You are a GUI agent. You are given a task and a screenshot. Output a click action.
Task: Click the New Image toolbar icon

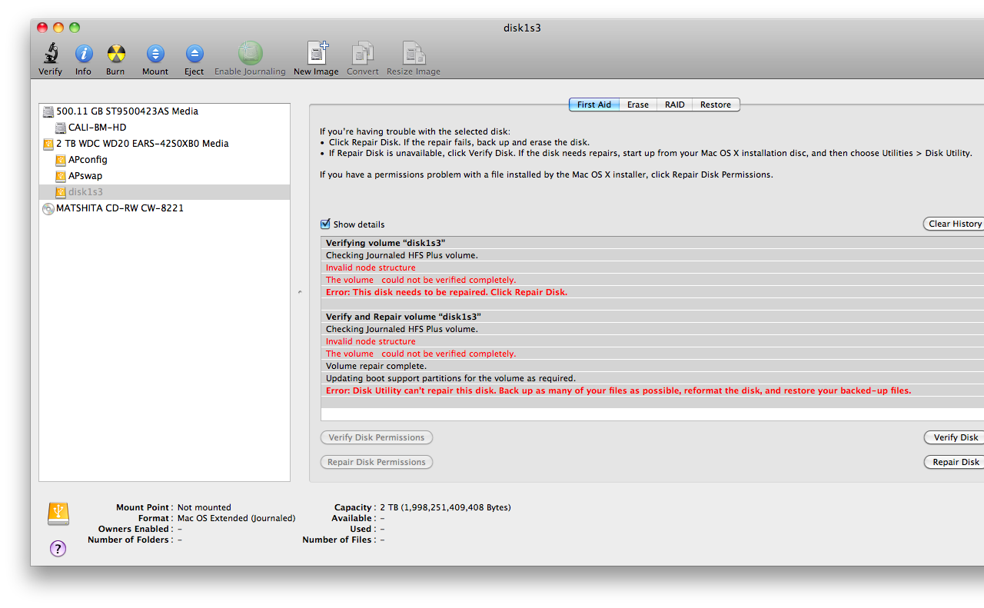pos(317,53)
